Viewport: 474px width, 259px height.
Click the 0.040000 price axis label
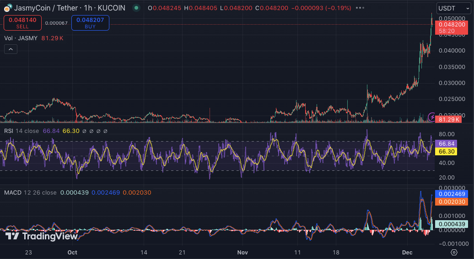pyautogui.click(x=452, y=51)
